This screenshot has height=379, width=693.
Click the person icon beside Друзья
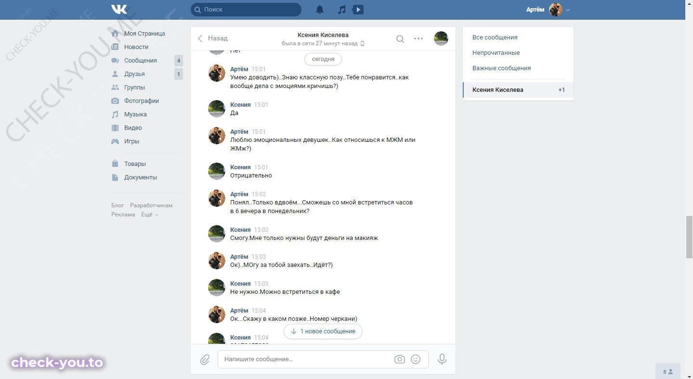[115, 74]
